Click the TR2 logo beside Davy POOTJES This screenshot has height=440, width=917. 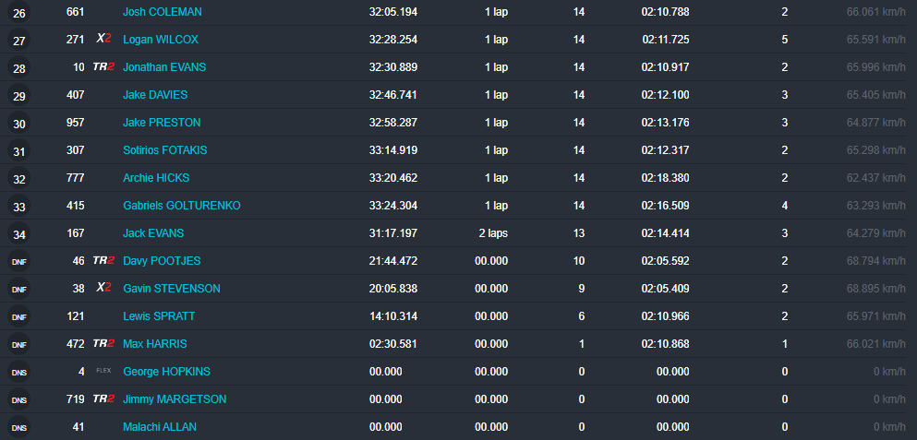103,261
